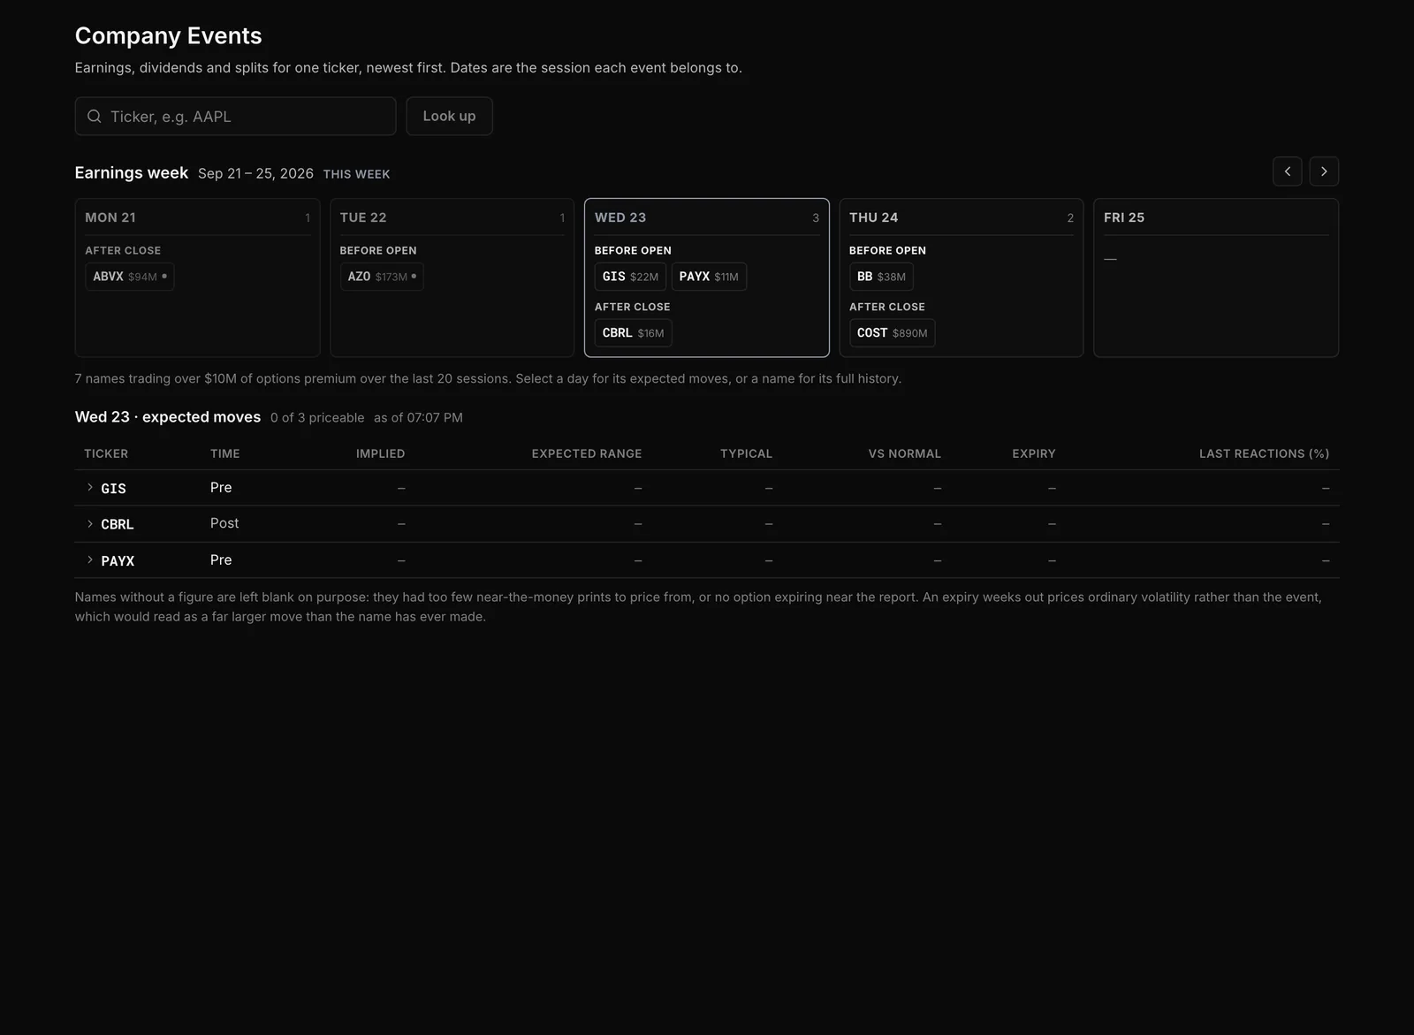Screen dimensions: 1414x1035
Task: Click the IMPLIED column header
Action: pyautogui.click(x=381, y=453)
